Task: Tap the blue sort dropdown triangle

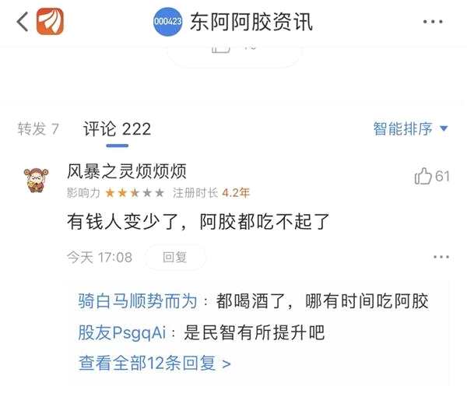Action: click(x=444, y=128)
